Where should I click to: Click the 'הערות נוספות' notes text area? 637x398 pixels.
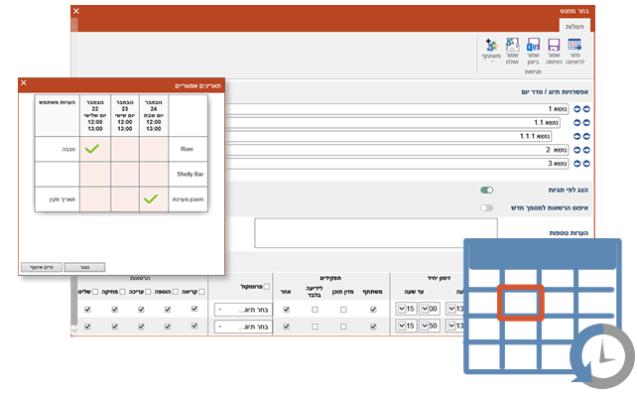point(356,232)
